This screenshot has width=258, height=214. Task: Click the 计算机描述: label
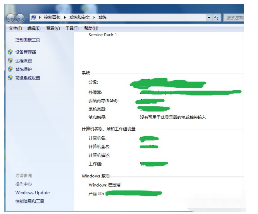(x=99, y=155)
